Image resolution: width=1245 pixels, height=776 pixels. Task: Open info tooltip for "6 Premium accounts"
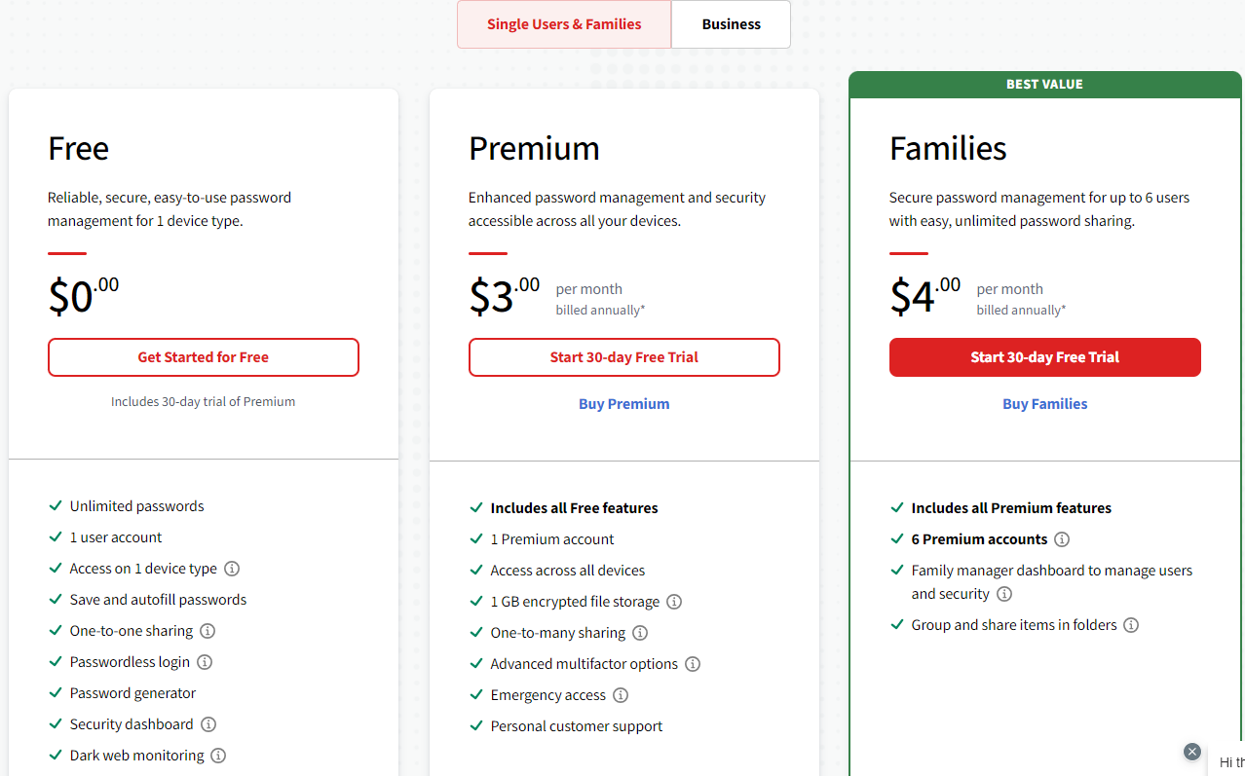tap(1062, 538)
